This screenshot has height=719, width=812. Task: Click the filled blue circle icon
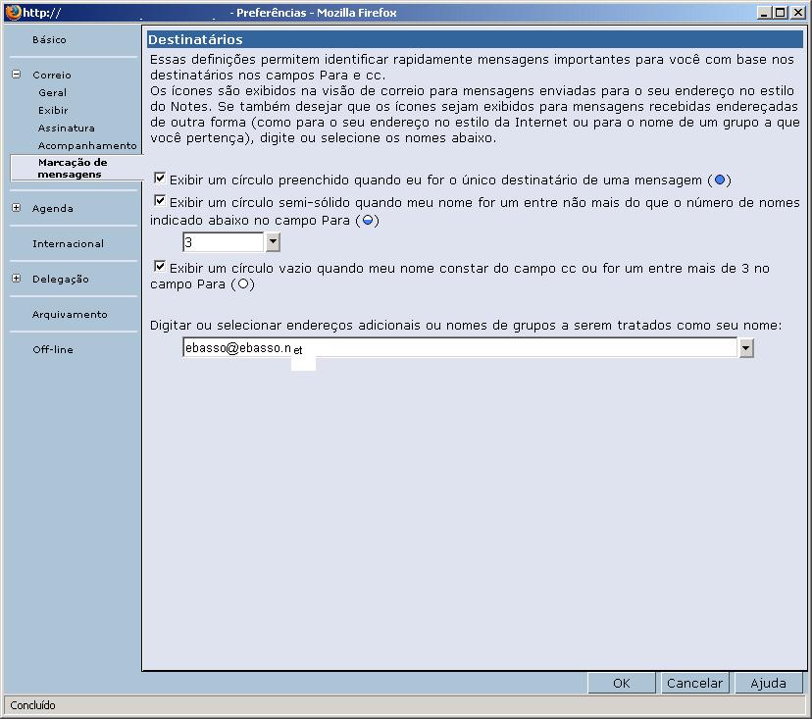[719, 180]
